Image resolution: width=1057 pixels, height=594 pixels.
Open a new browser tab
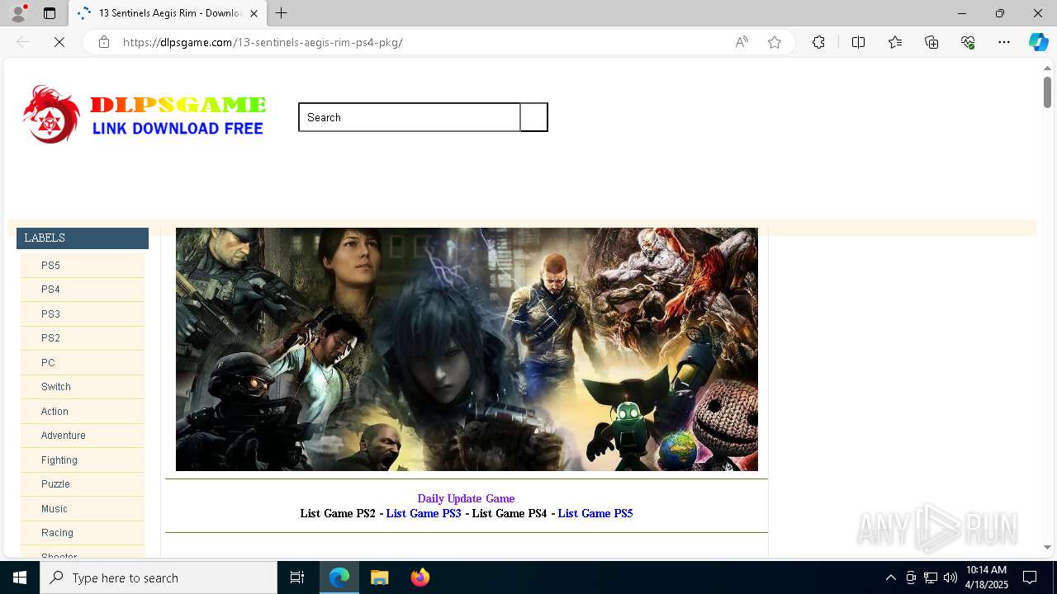coord(282,13)
